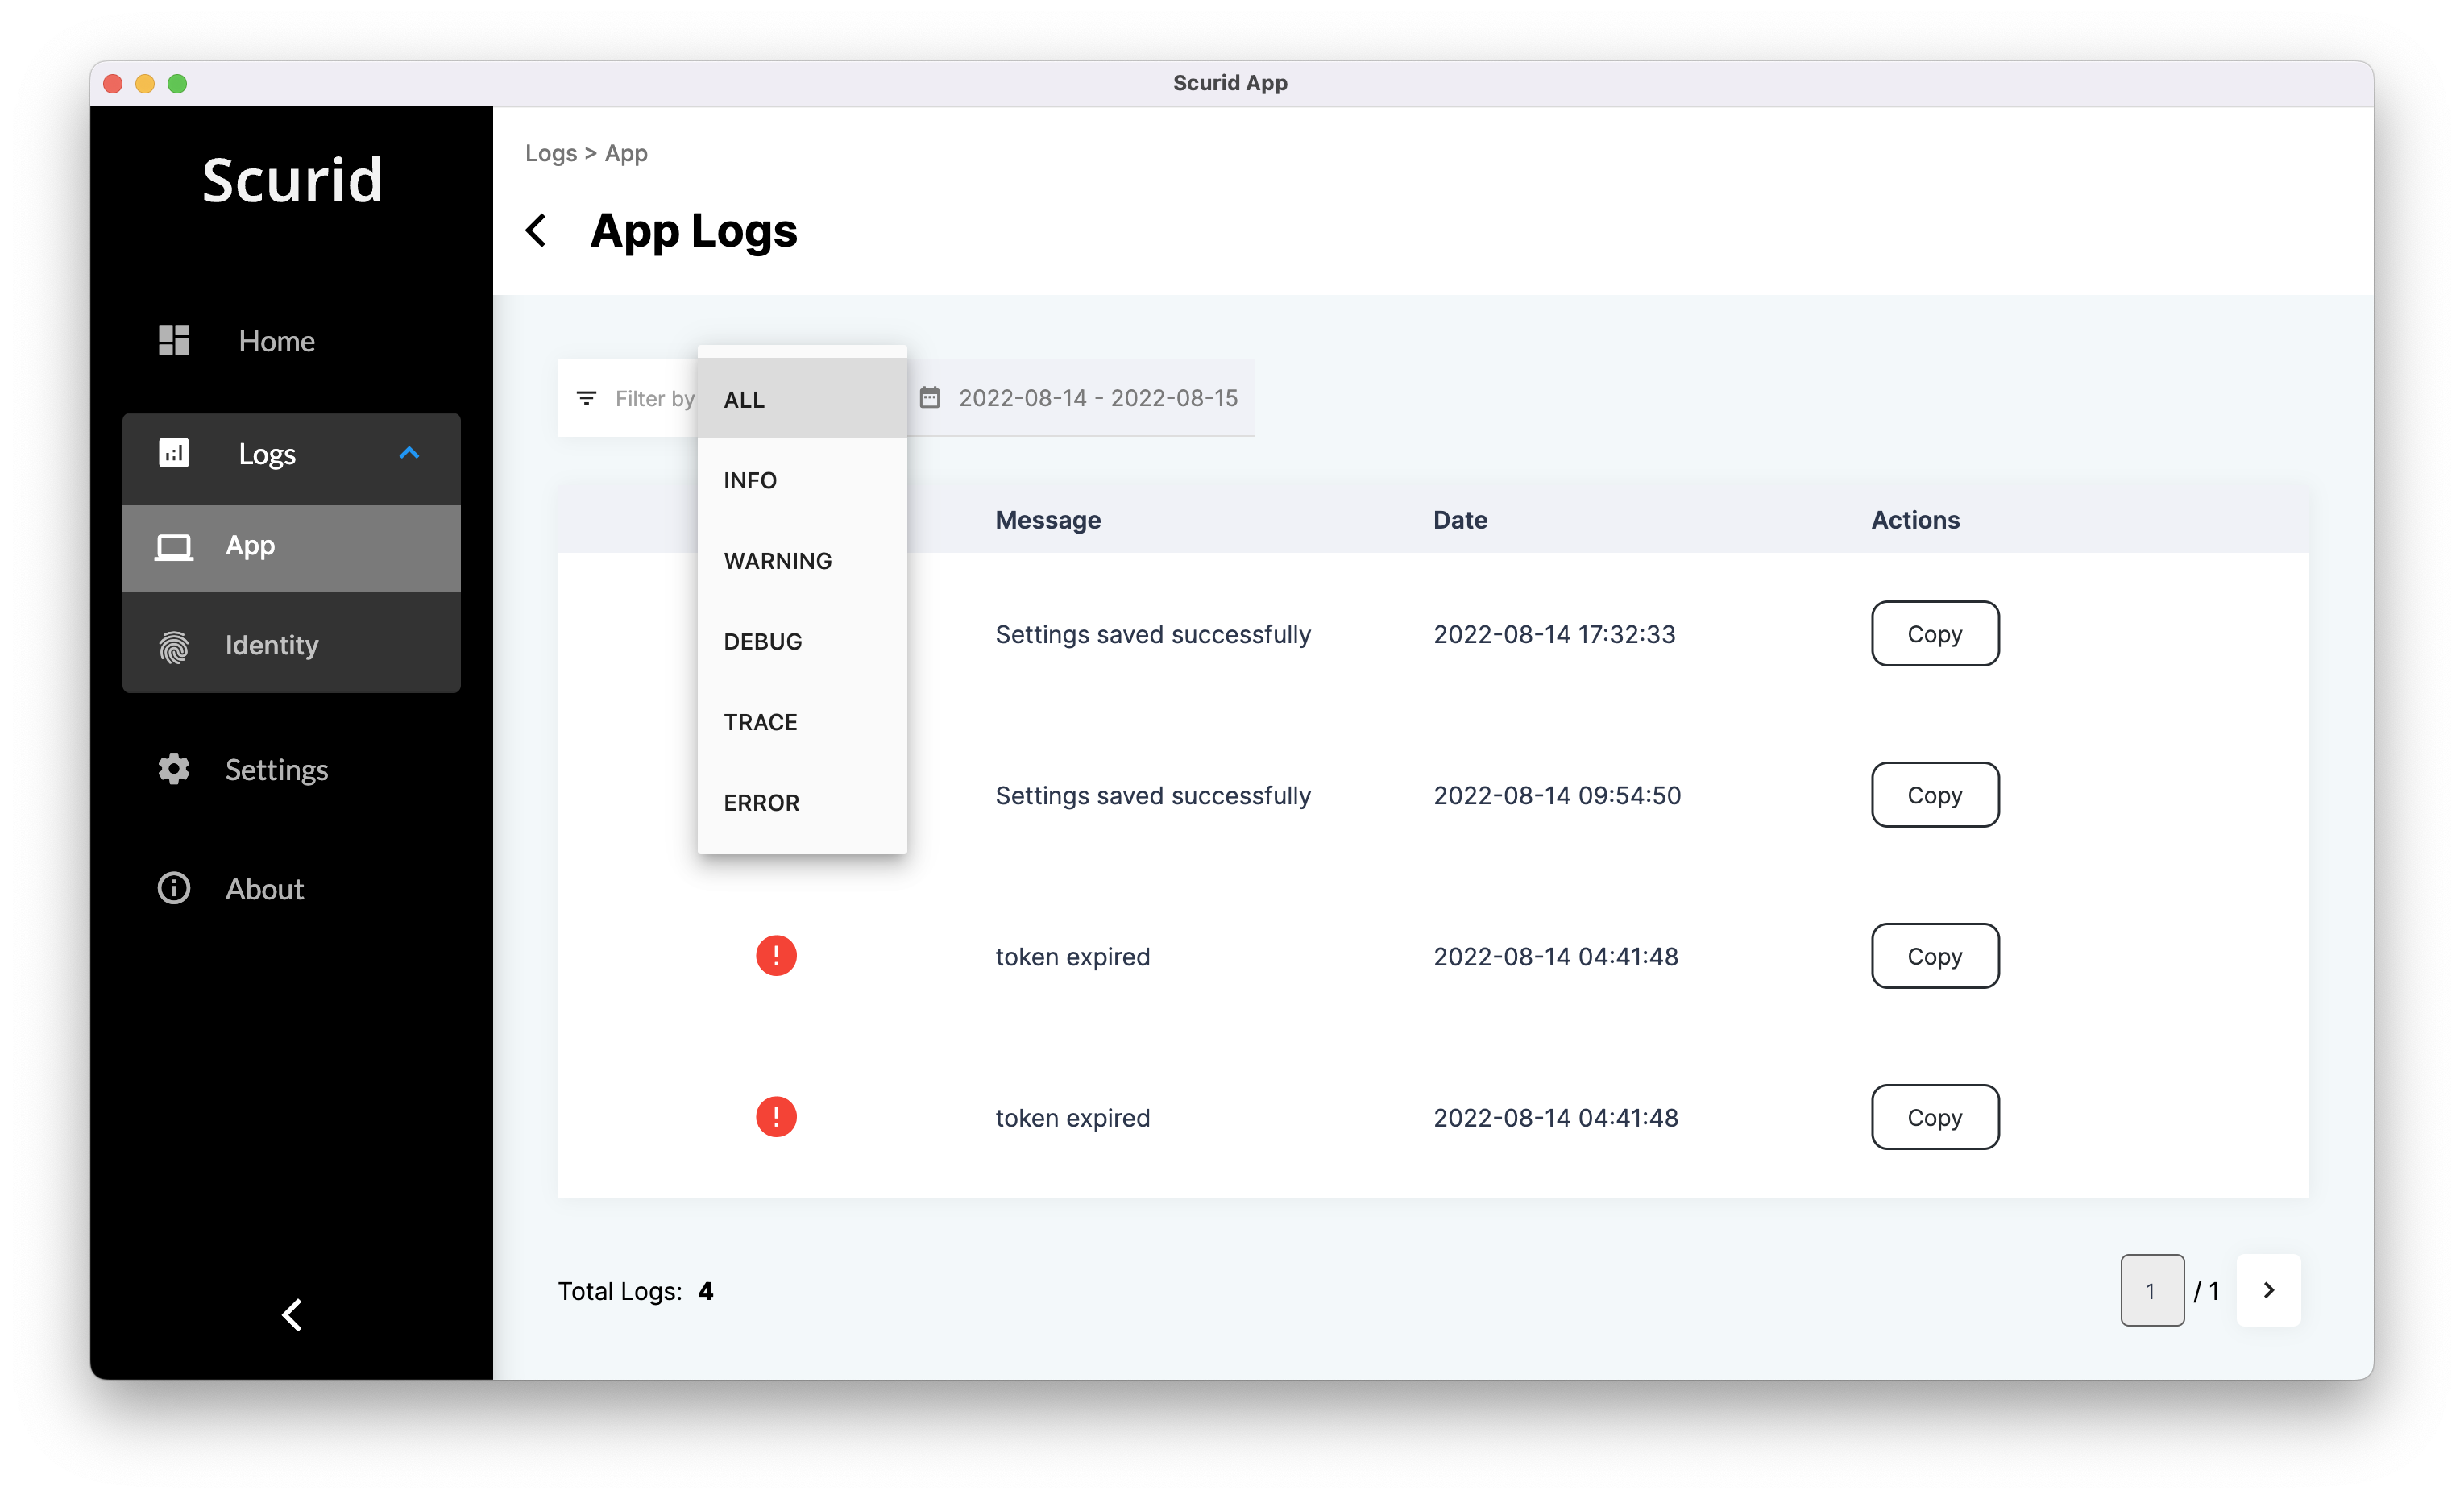
Task: Select the App laptop icon
Action: [x=174, y=547]
